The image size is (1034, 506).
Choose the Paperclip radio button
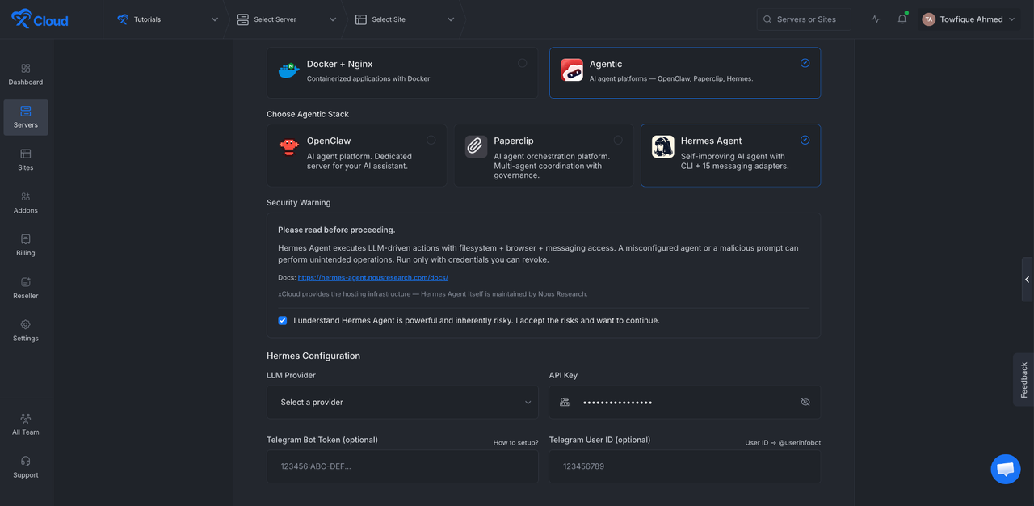tap(618, 140)
